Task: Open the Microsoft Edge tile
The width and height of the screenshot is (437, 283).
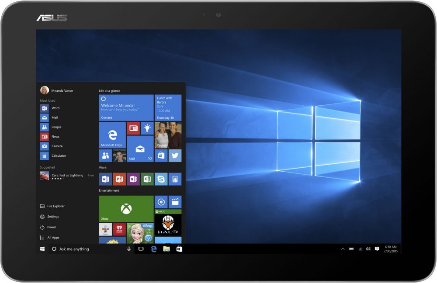Action: tap(112, 135)
